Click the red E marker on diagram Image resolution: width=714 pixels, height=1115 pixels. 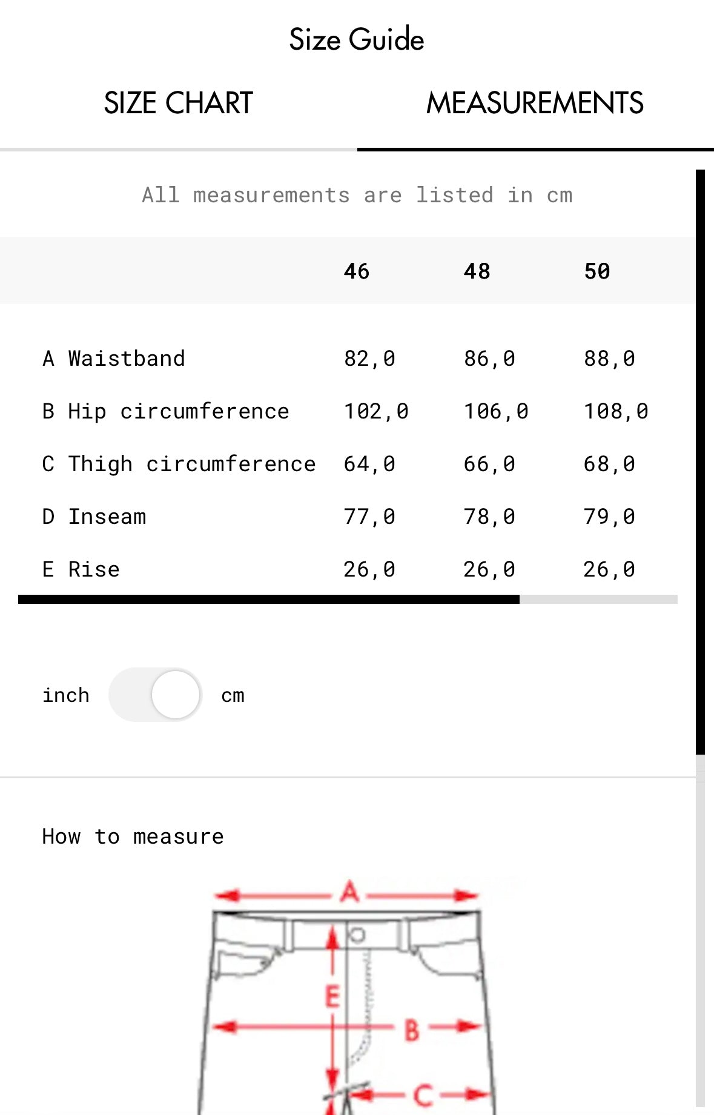coord(332,996)
